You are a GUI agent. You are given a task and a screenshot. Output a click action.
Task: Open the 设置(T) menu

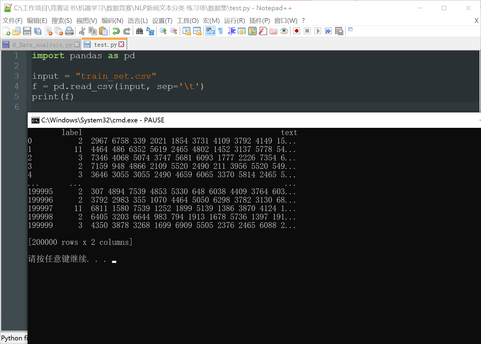[162, 21]
